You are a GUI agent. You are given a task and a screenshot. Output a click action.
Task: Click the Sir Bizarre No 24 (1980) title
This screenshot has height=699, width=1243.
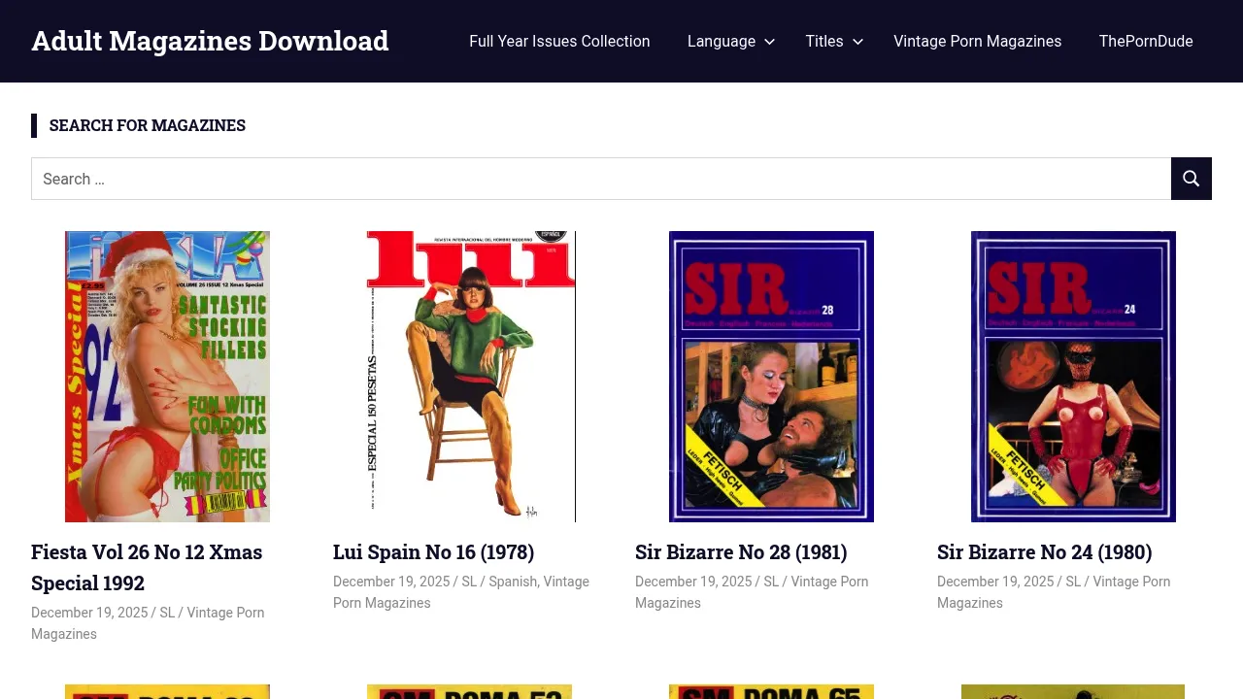click(1044, 552)
